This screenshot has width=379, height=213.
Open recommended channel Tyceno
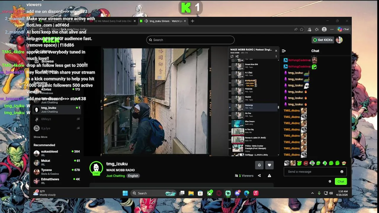[57, 172]
